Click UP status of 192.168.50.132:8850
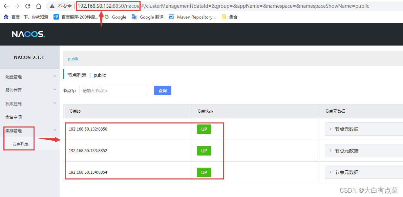403x197 pixels. (x=204, y=129)
